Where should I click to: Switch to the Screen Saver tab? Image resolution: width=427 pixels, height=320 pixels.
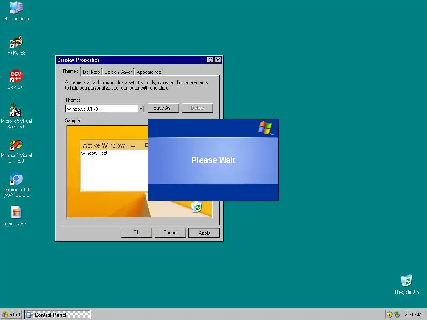(x=118, y=72)
